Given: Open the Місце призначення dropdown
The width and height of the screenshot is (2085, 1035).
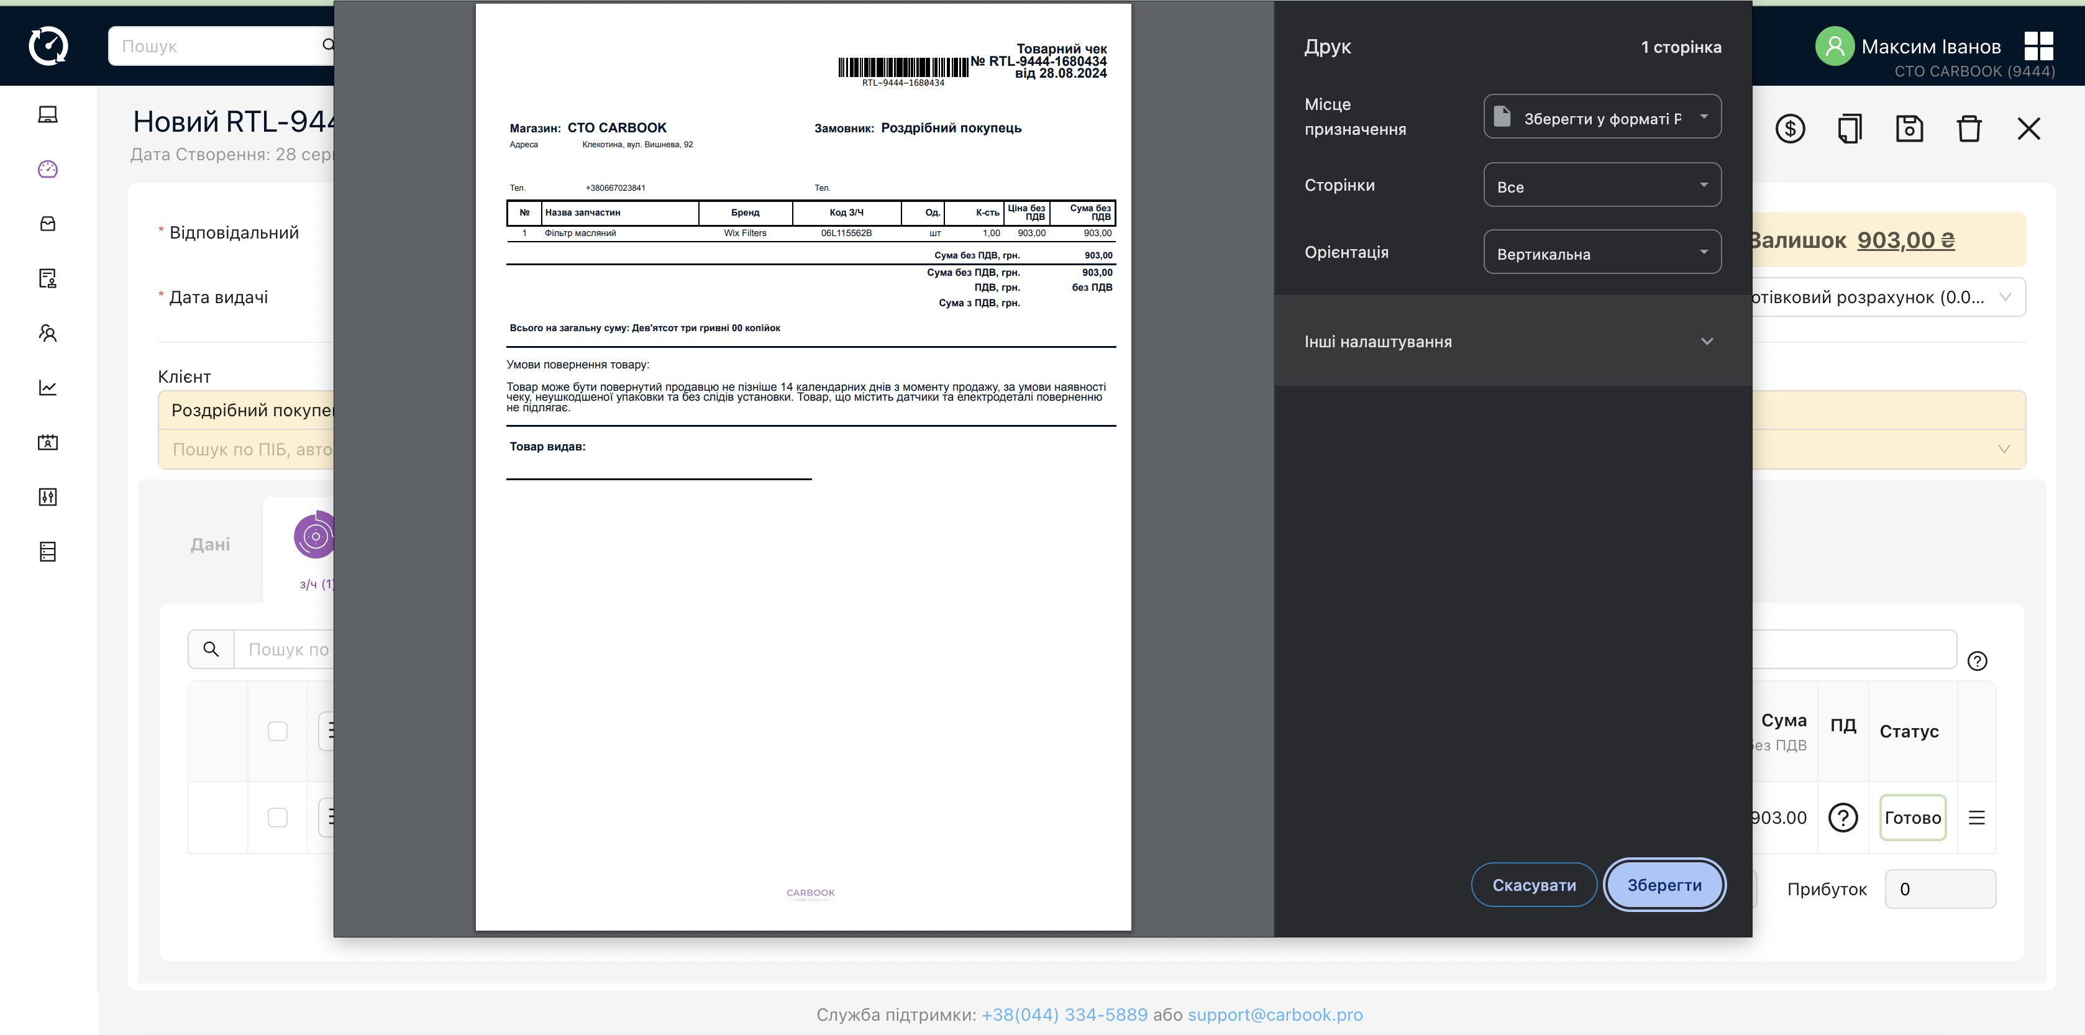Looking at the screenshot, I should click(x=1602, y=117).
